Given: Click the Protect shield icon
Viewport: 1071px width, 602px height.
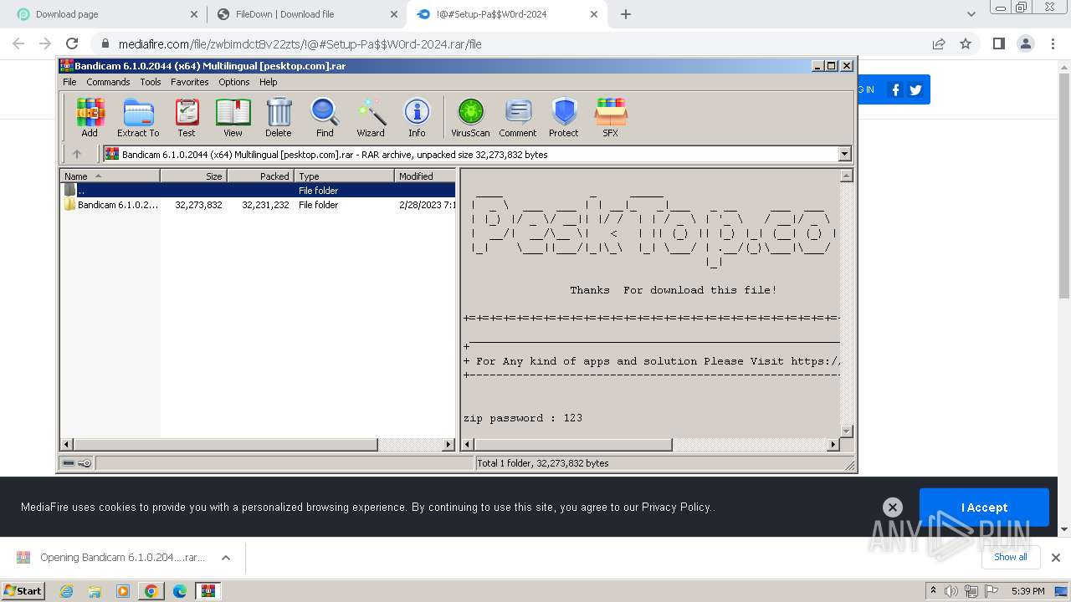Looking at the screenshot, I should 564,117.
